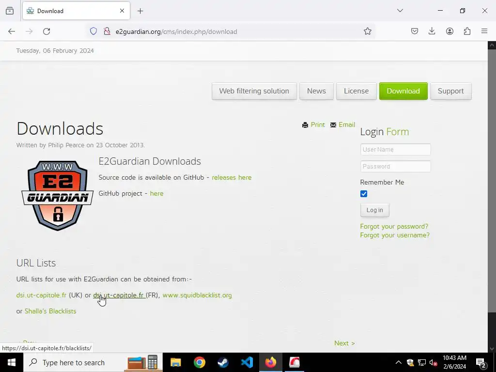Go to the Next > article link
This screenshot has width=496, height=372.
344,343
